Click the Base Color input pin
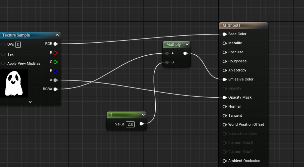304x167 pixels. tap(224, 34)
